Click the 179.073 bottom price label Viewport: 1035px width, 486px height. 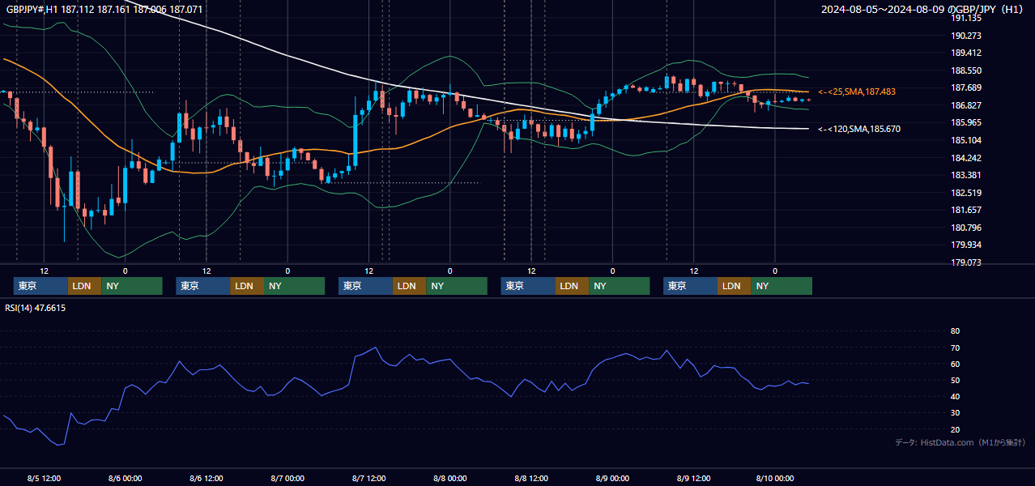pos(965,262)
